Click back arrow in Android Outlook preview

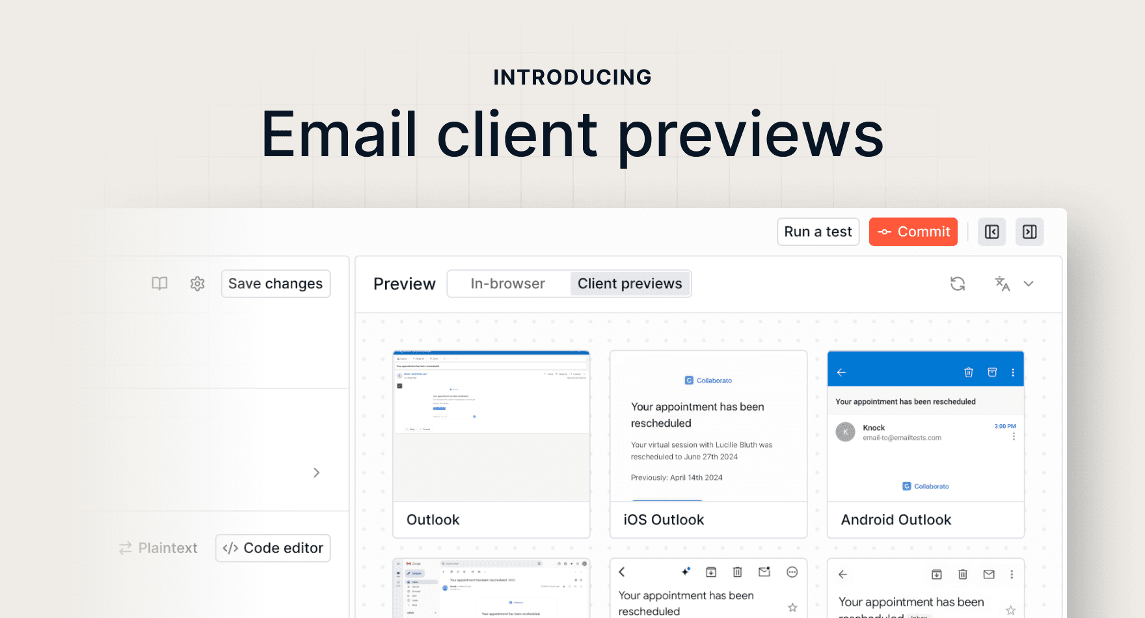841,372
